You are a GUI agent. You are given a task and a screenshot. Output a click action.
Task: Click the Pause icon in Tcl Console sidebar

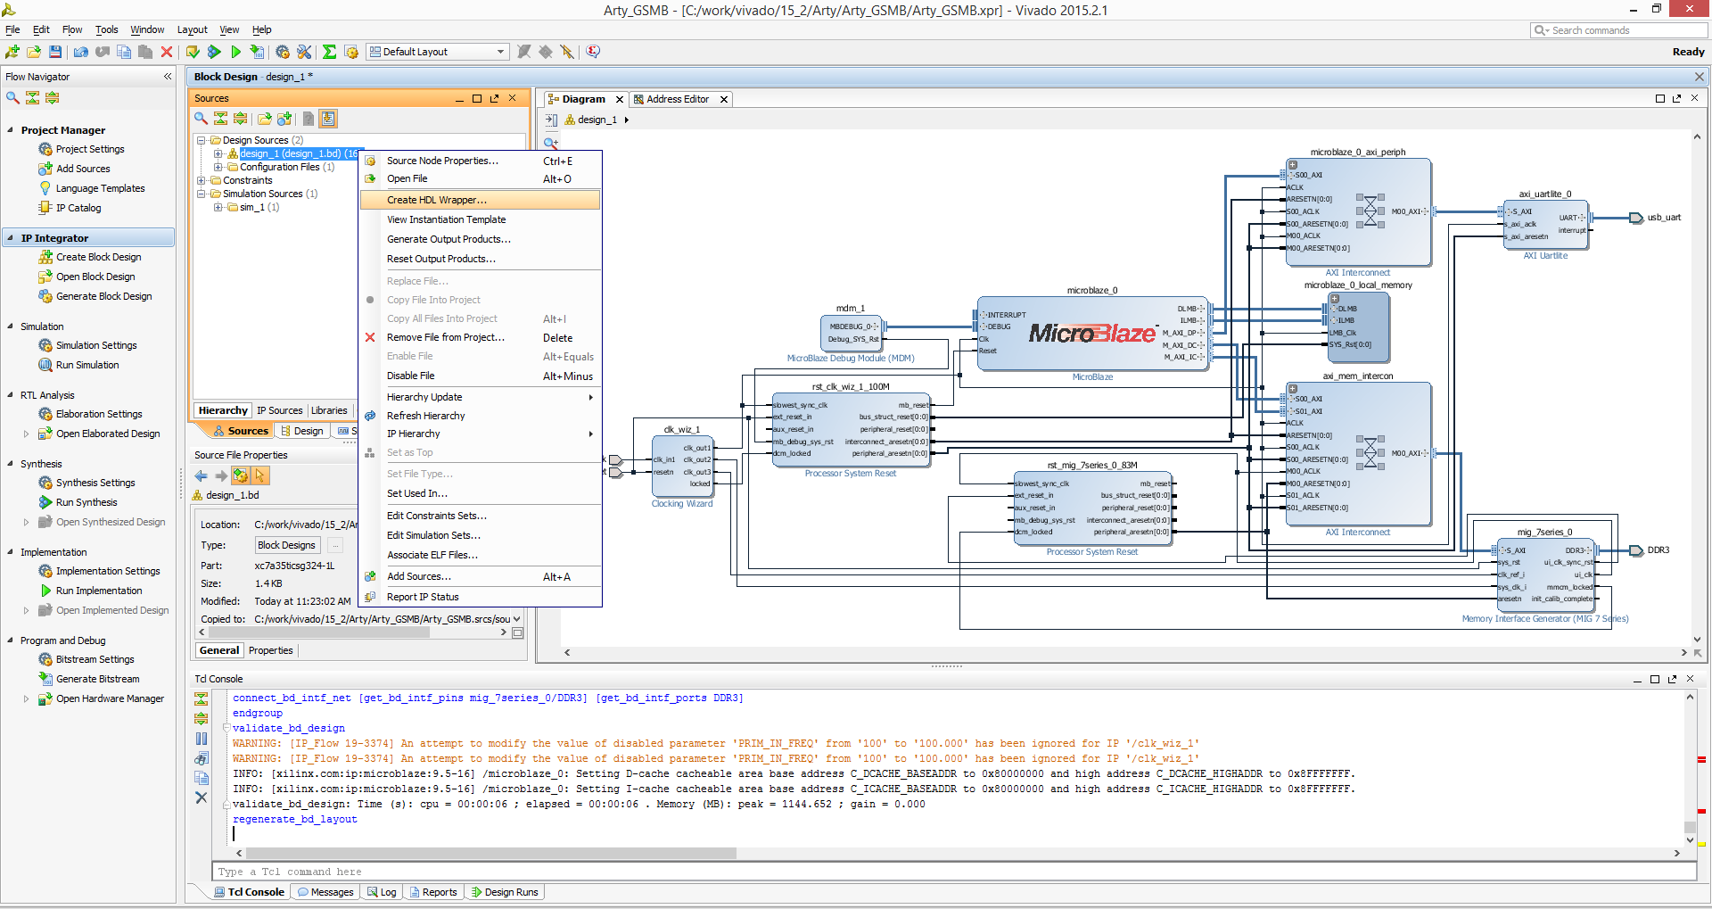coord(202,739)
